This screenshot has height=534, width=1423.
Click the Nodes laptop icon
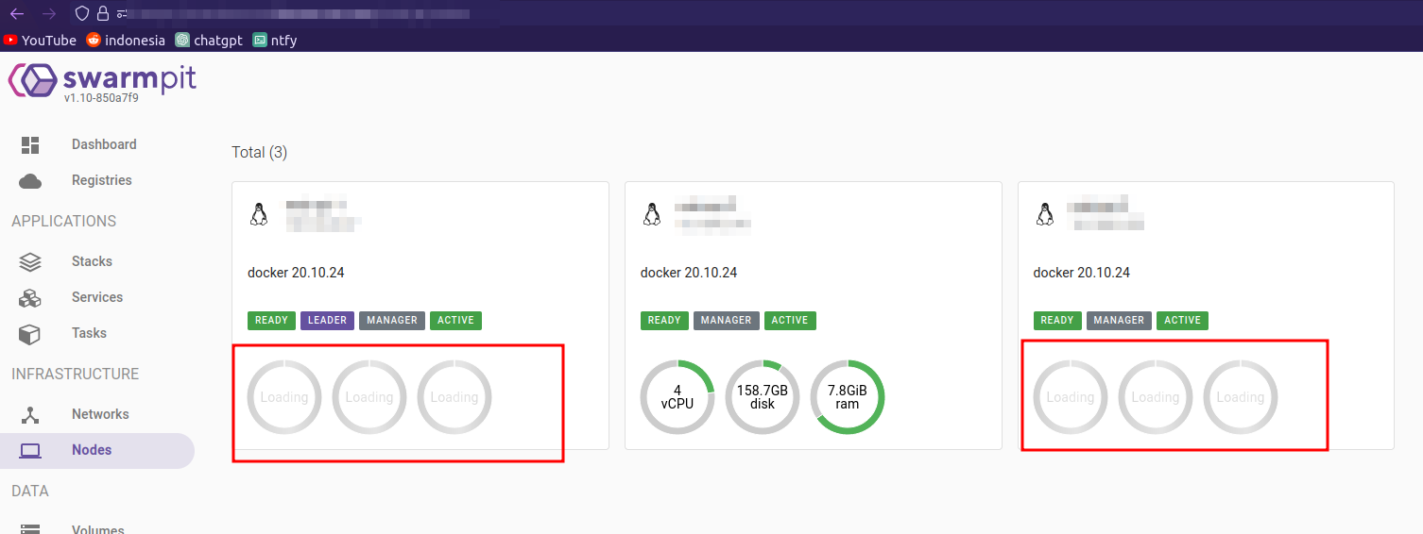(30, 450)
